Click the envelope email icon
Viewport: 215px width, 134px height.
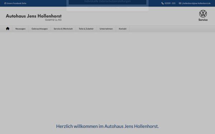pos(180,3)
